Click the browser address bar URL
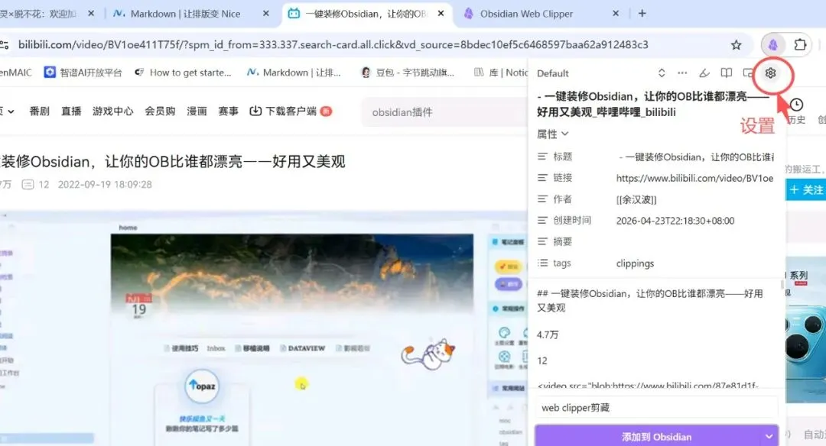The width and height of the screenshot is (826, 446). [x=333, y=45]
